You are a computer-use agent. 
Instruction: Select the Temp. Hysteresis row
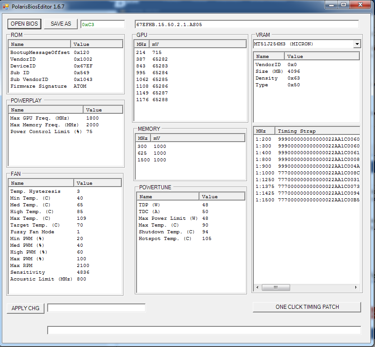[65, 191]
